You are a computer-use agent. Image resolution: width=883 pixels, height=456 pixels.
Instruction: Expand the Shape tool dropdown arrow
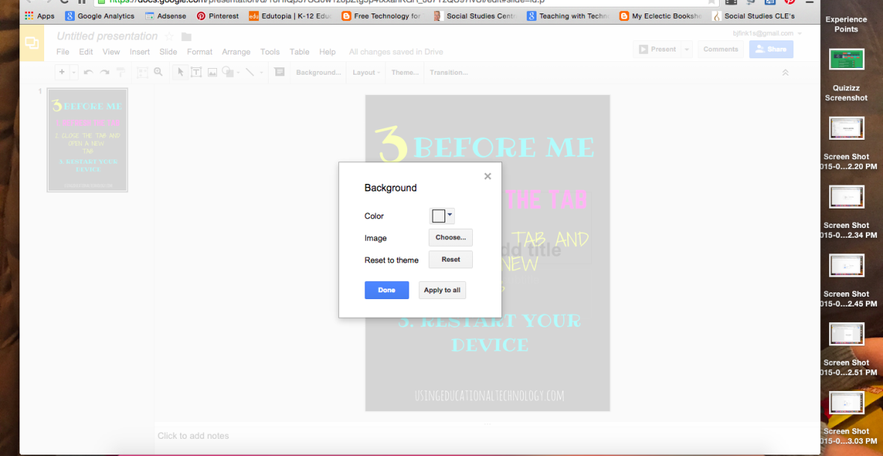(238, 72)
